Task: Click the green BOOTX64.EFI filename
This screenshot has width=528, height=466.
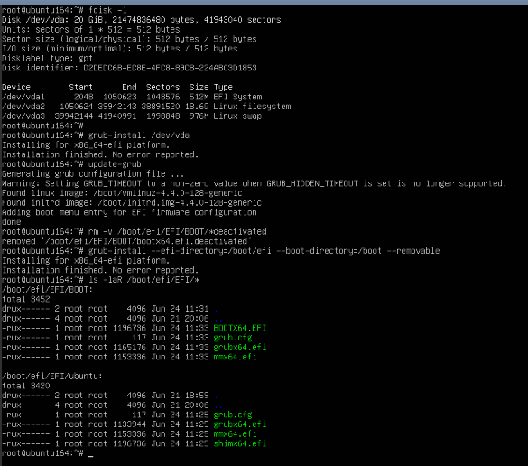Action: [x=240, y=328]
